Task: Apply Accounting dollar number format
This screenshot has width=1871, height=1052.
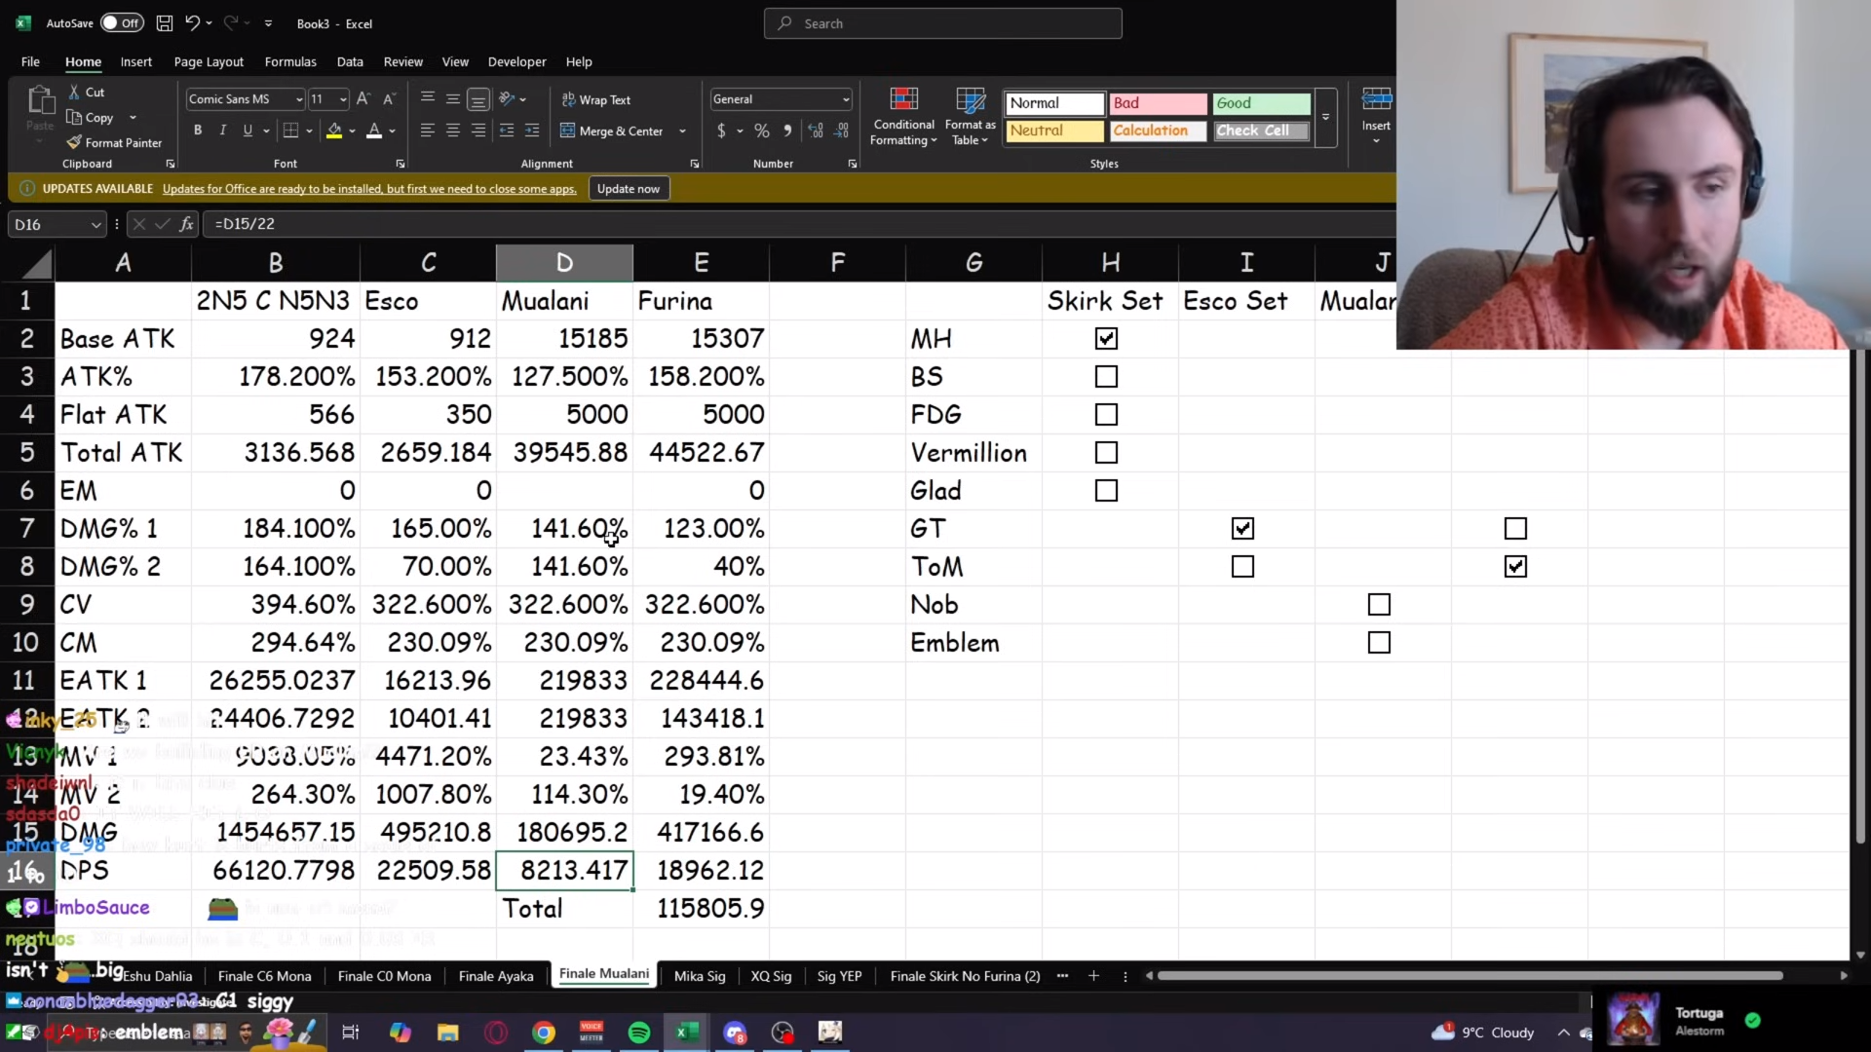Action: (721, 131)
